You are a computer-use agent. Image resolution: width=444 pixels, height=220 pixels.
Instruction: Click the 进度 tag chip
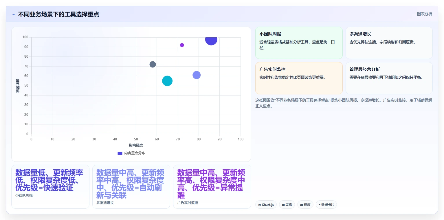(305, 205)
